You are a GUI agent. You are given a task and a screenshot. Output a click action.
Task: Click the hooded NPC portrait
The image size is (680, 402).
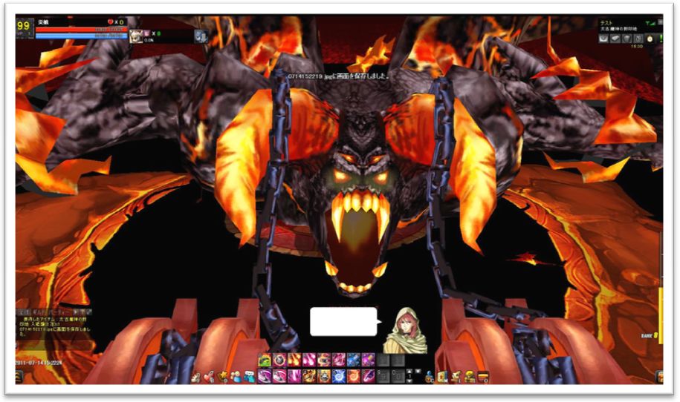click(406, 330)
